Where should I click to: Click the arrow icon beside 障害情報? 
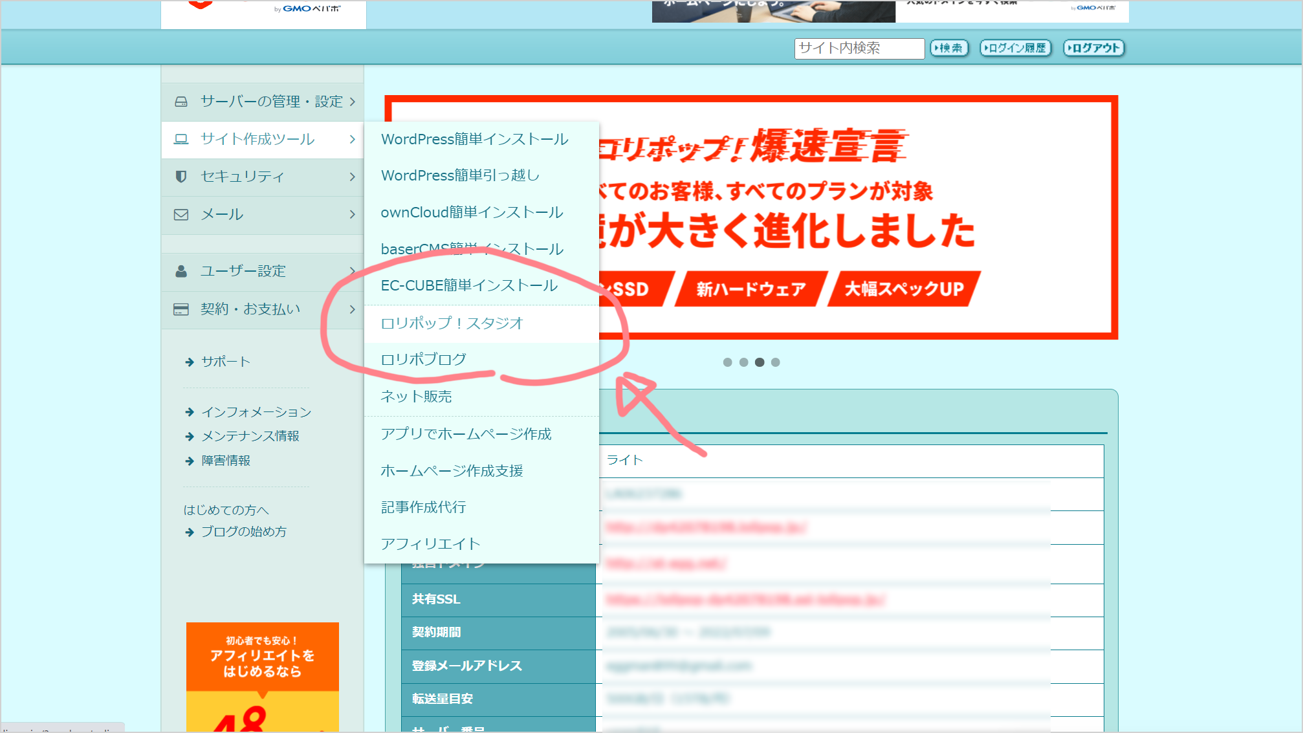point(190,461)
